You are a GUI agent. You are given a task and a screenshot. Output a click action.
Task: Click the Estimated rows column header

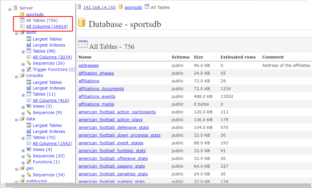pyautogui.click(x=238, y=57)
